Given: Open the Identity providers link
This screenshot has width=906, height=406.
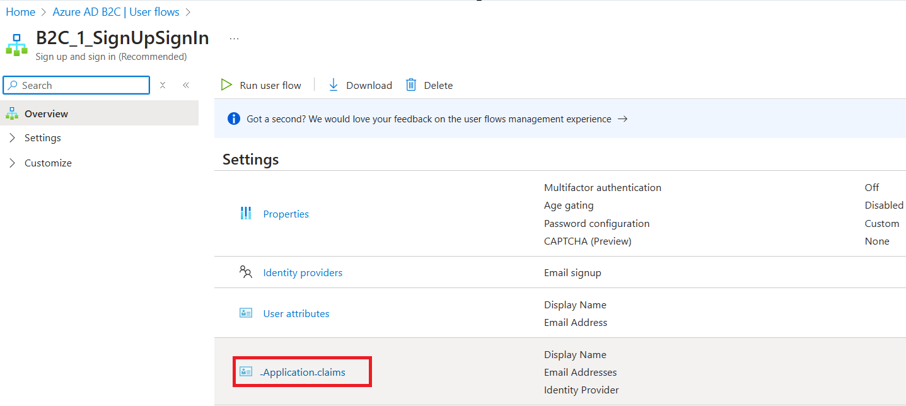Looking at the screenshot, I should click(303, 273).
